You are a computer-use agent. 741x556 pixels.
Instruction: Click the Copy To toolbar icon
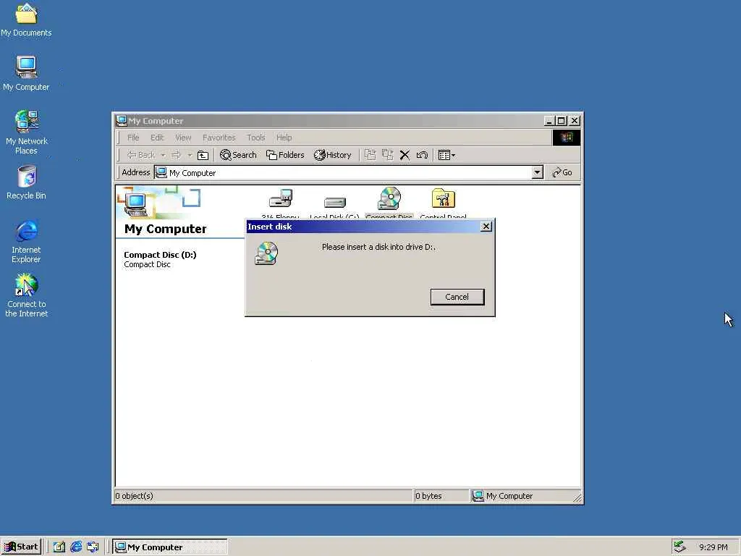(x=388, y=155)
